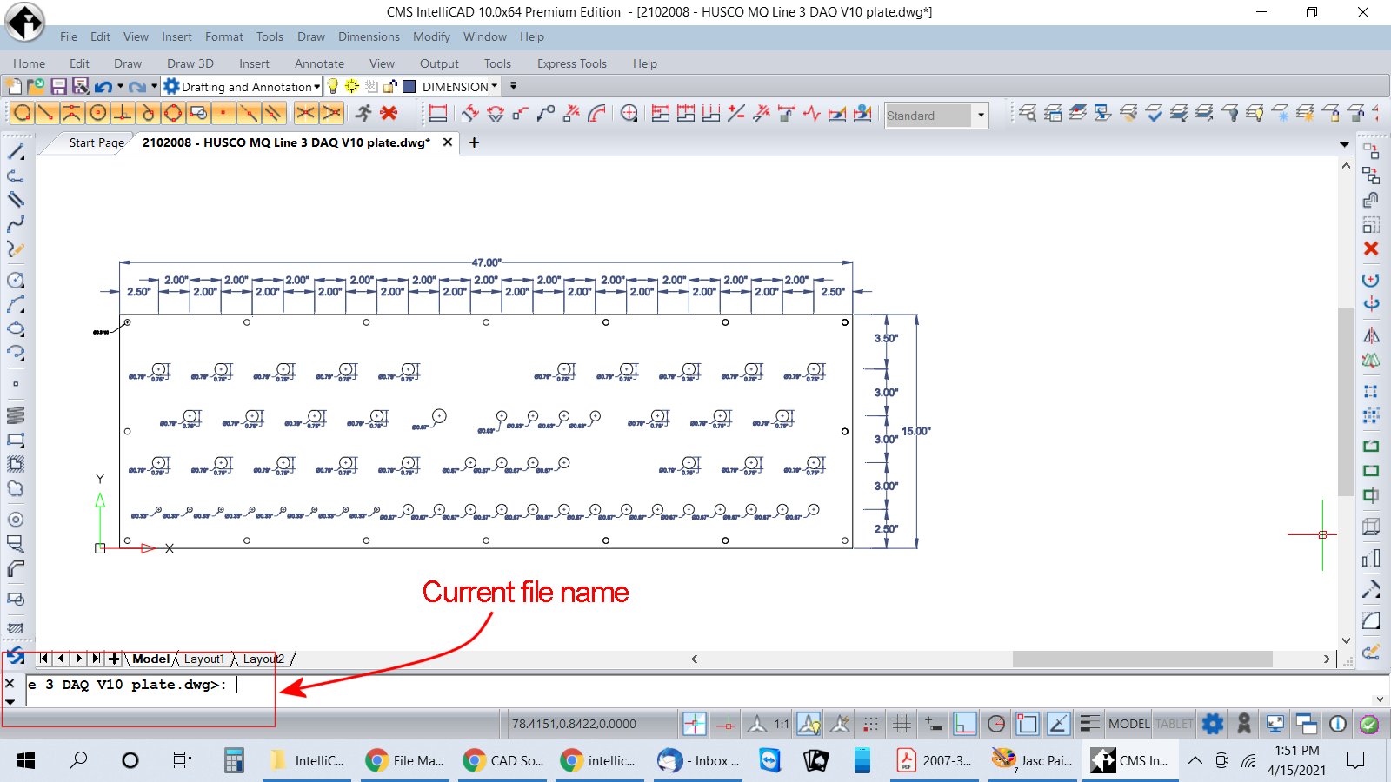
Task: Switch to the Layout1 tab
Action: click(x=204, y=659)
